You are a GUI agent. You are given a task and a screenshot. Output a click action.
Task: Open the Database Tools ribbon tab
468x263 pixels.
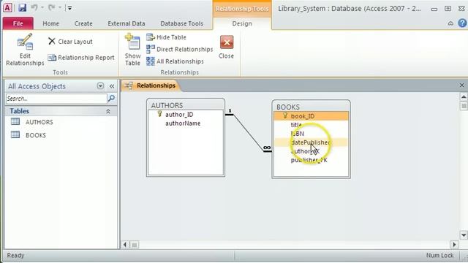pos(181,23)
